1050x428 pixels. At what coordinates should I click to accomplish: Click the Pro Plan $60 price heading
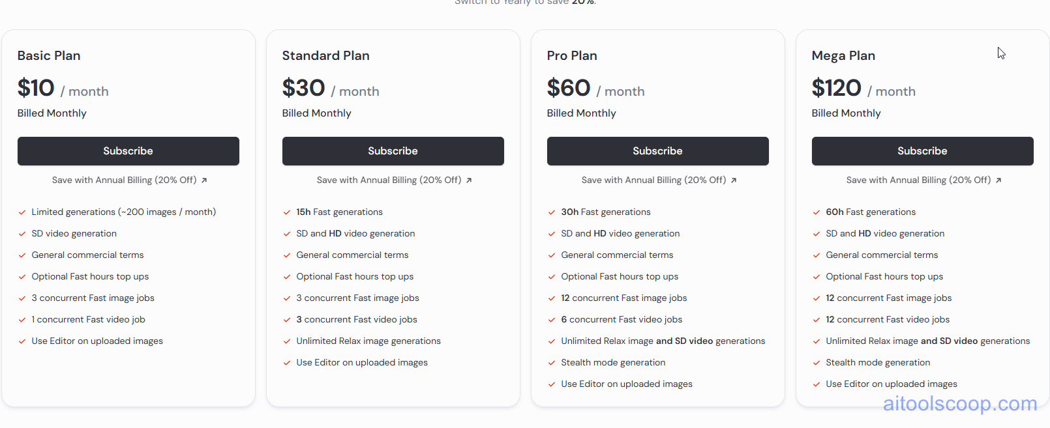tap(569, 87)
